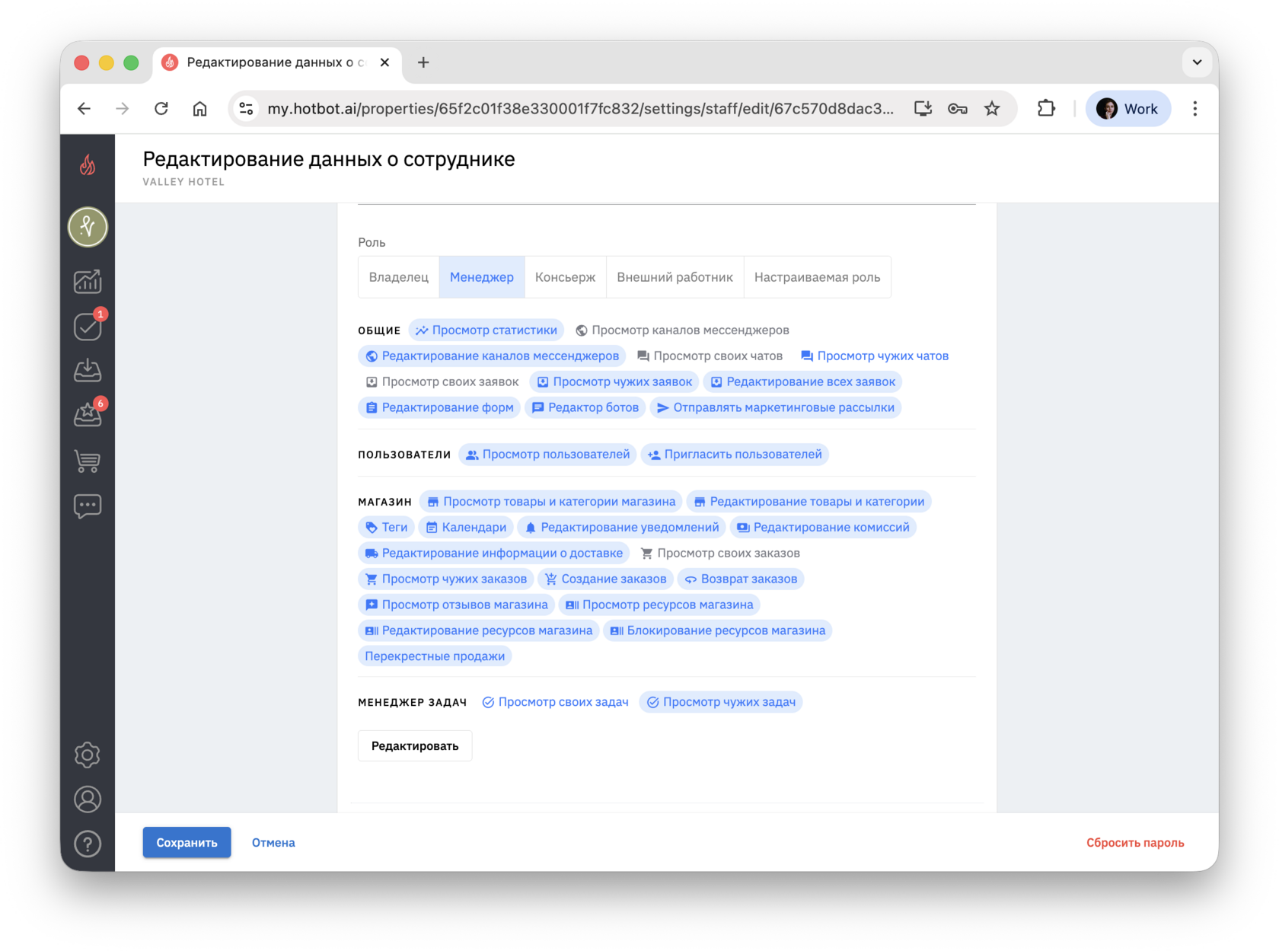Click the Редактировать permissions button
The image size is (1279, 951).
click(415, 745)
